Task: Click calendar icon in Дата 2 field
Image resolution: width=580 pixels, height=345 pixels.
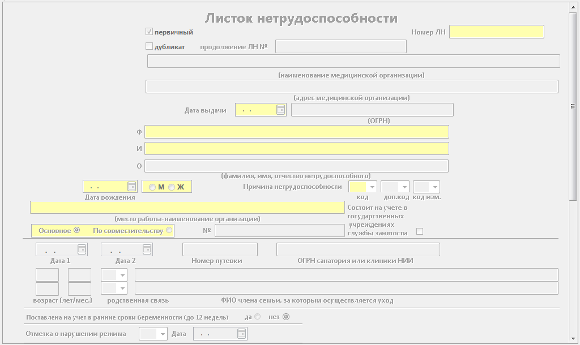Action: pos(147,249)
